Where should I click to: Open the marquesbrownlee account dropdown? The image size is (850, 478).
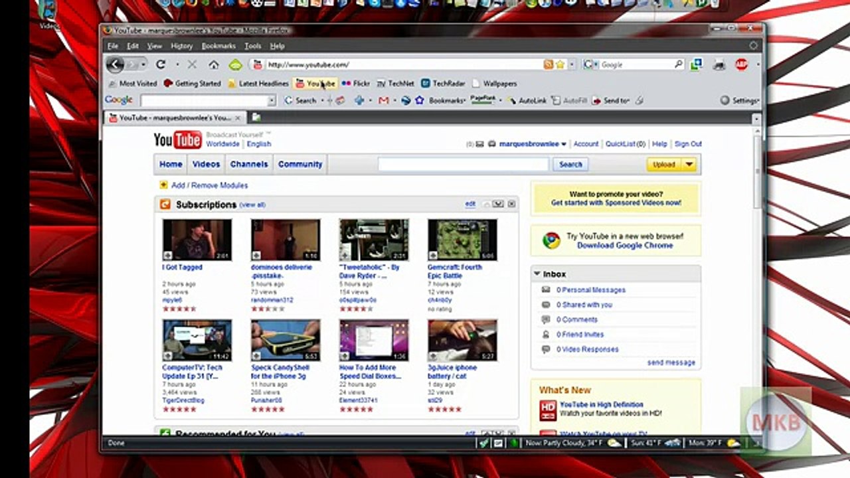(x=564, y=144)
